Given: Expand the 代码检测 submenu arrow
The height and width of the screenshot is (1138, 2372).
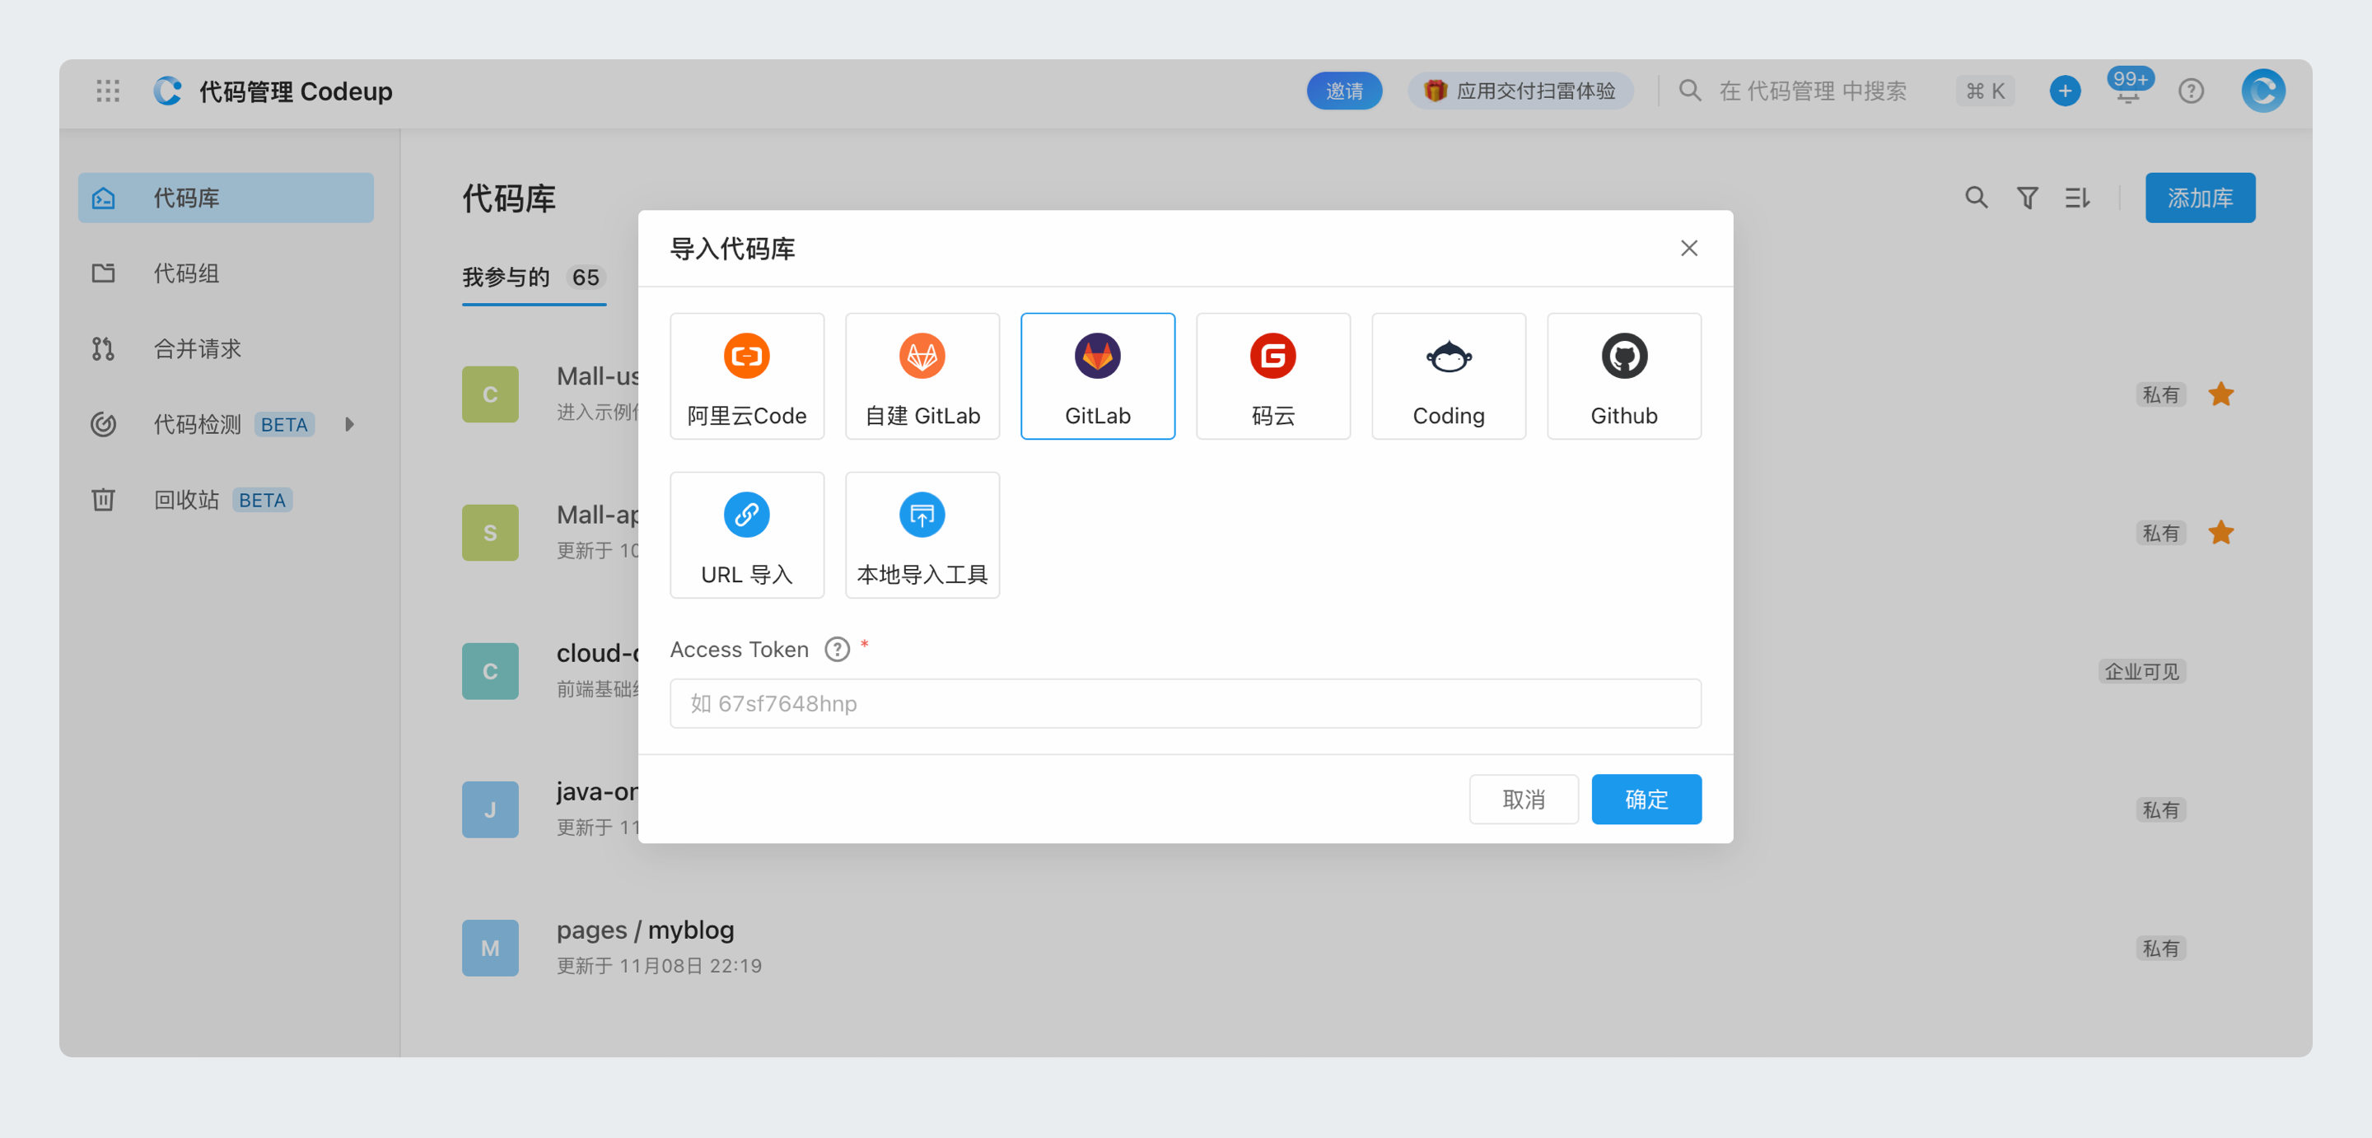Looking at the screenshot, I should click(x=349, y=423).
